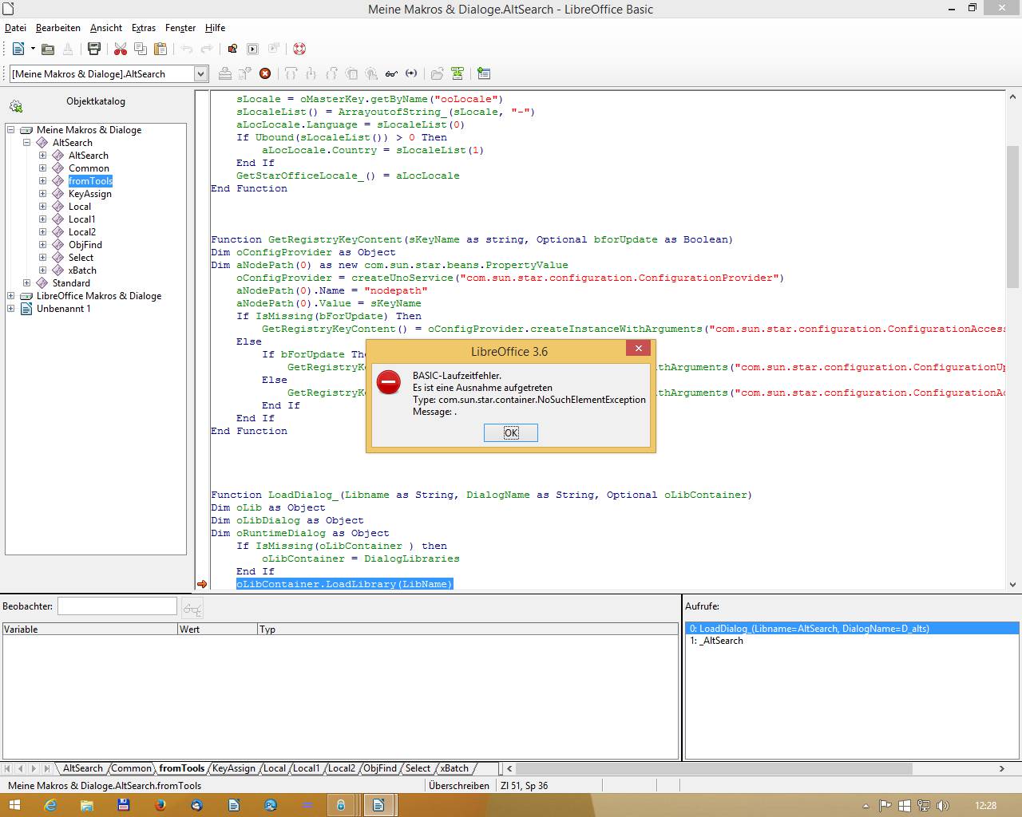Click the Copy icon in the toolbar

point(141,49)
